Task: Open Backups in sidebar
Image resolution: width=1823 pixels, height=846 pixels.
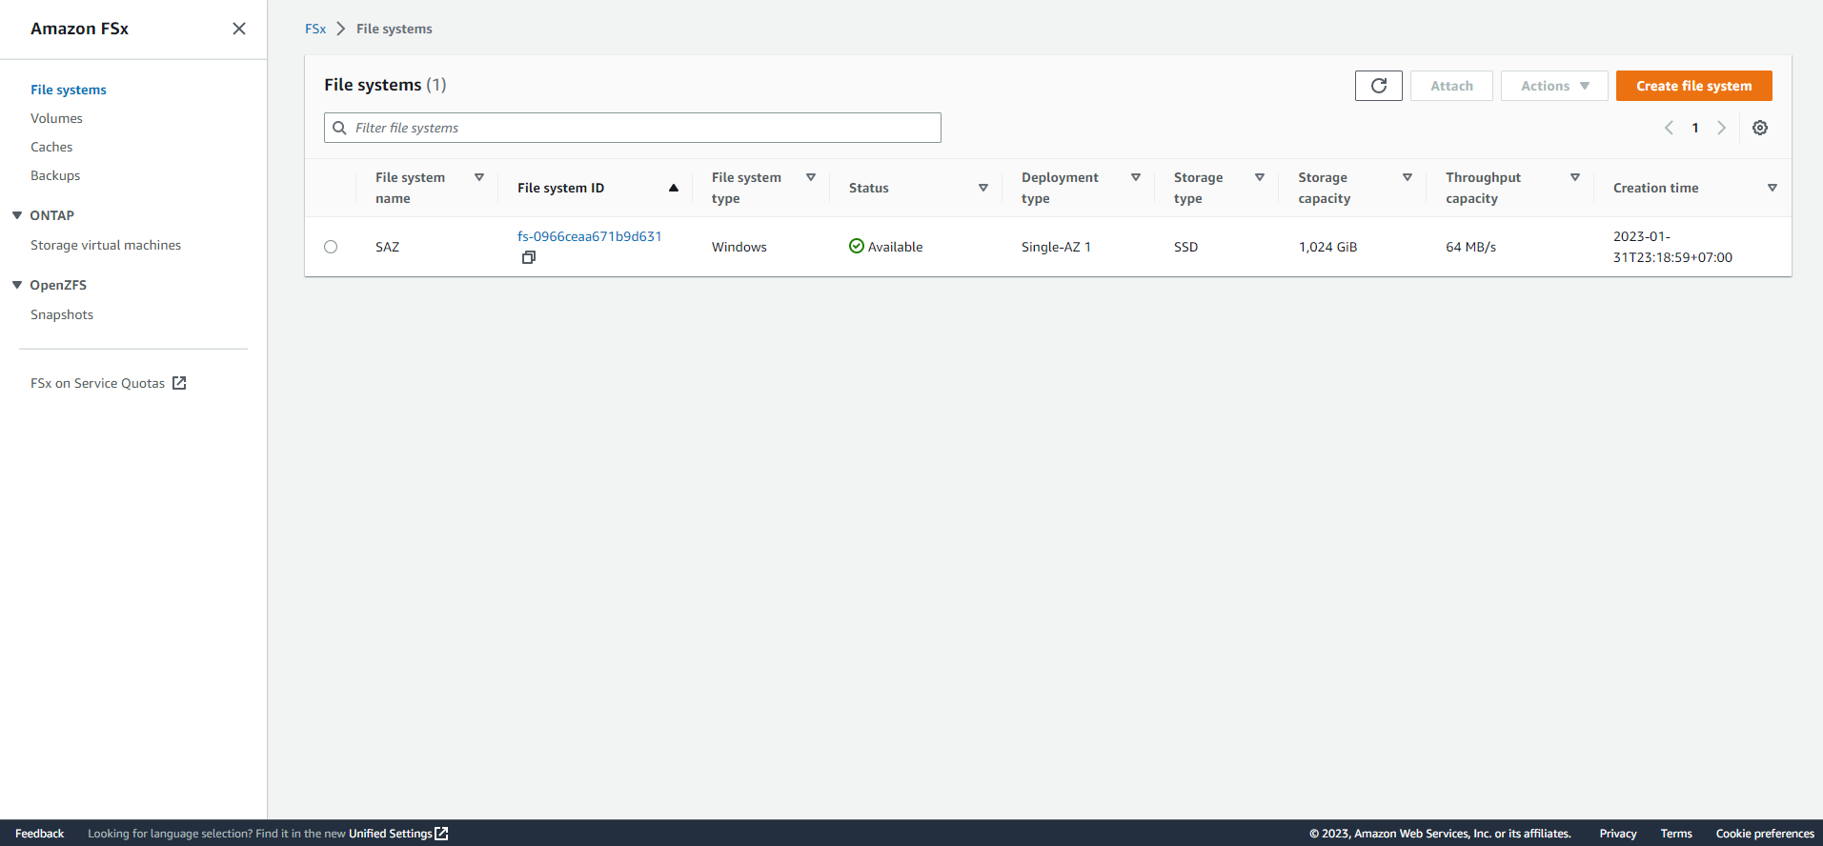Action: [x=55, y=175]
